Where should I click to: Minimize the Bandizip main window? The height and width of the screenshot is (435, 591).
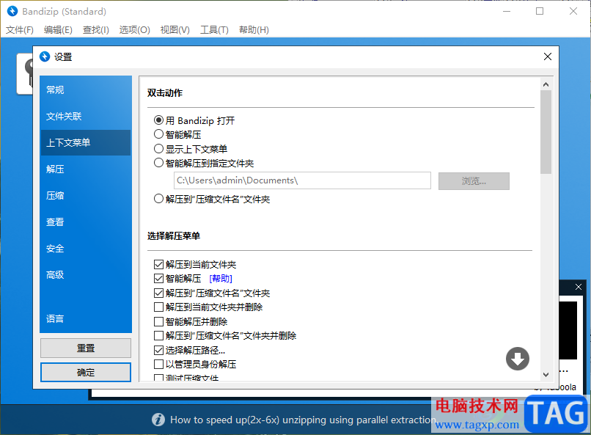tap(507, 11)
